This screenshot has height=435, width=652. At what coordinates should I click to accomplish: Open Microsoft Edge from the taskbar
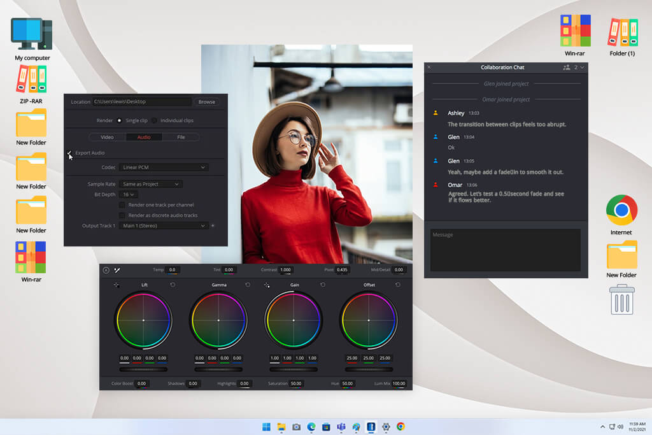[311, 427]
